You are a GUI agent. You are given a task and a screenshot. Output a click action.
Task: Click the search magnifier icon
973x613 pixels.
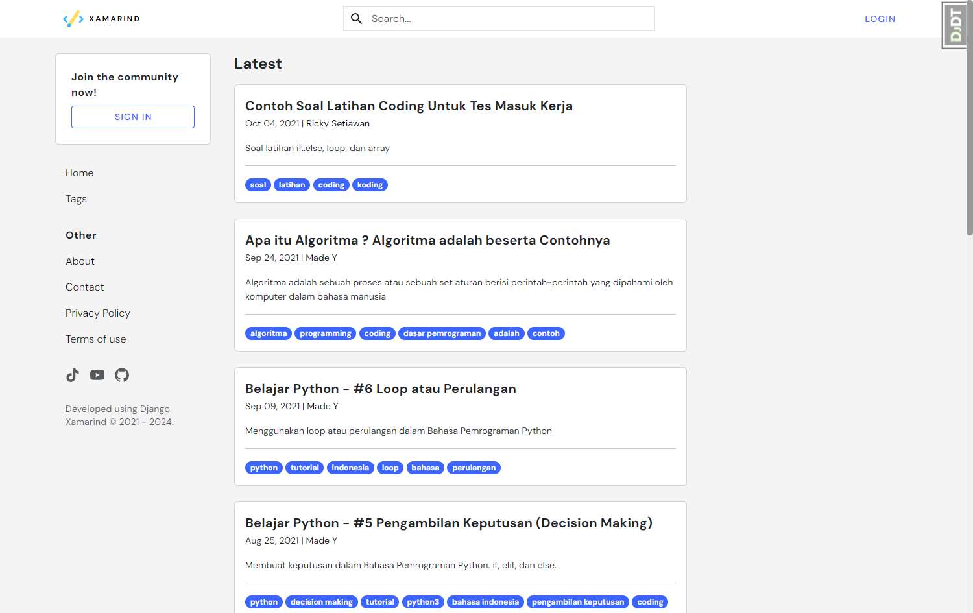pos(357,19)
